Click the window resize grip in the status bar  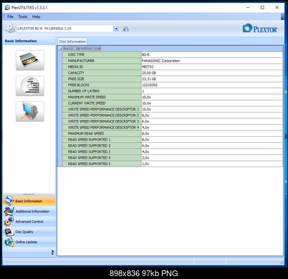(x=282, y=263)
